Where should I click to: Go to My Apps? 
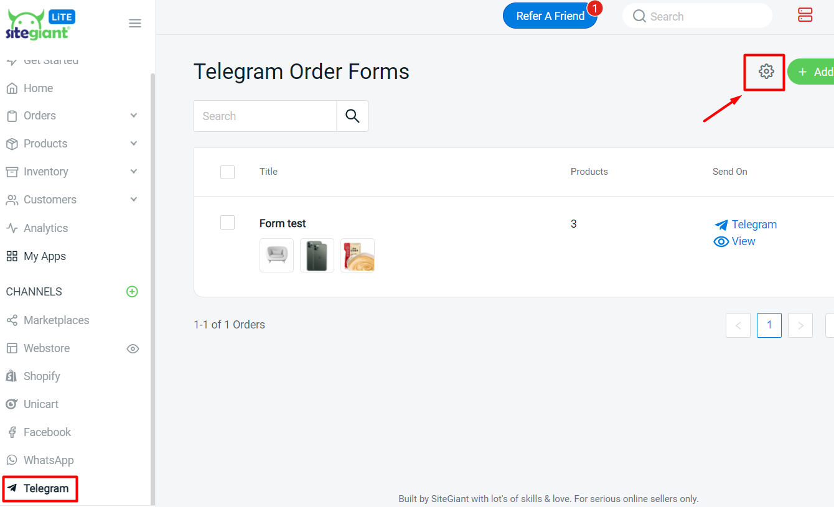click(x=44, y=256)
